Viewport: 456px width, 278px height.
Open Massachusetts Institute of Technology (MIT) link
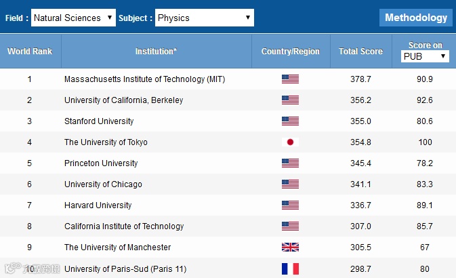[x=144, y=79]
